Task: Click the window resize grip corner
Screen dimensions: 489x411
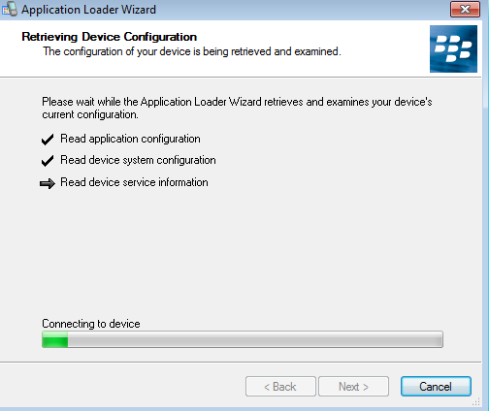Action: pyautogui.click(x=475, y=401)
